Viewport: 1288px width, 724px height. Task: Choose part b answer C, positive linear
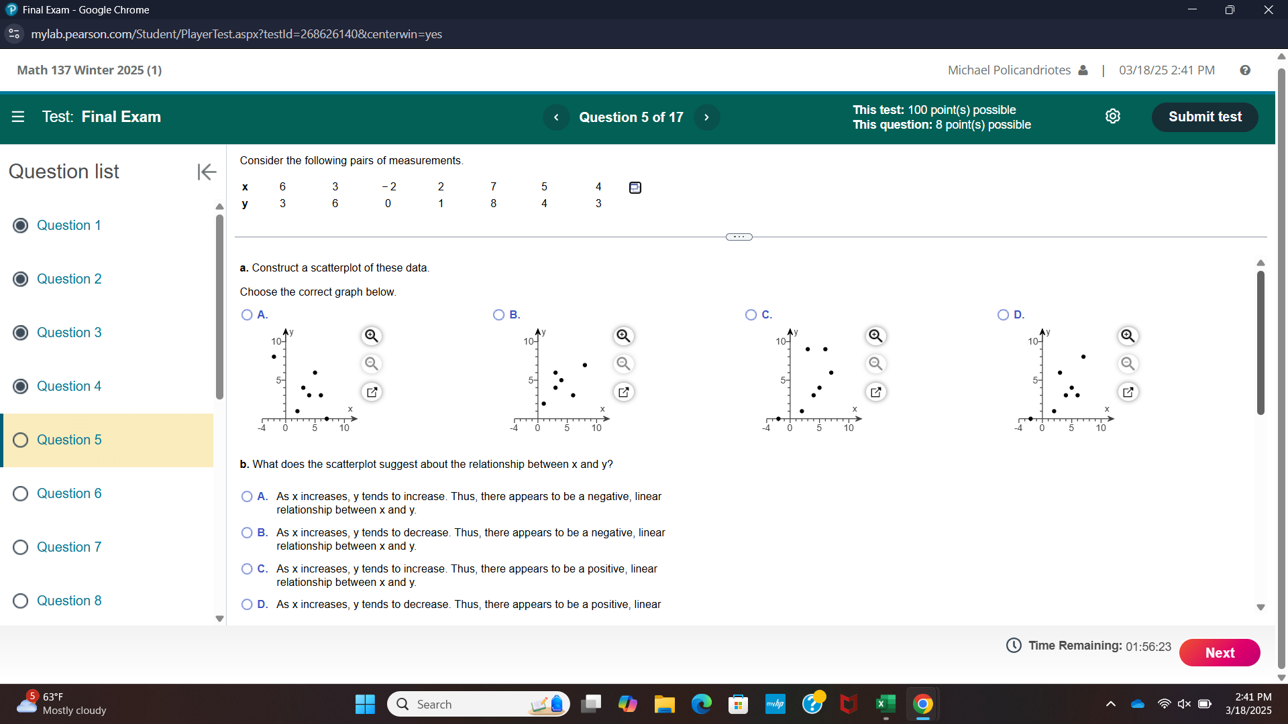[x=247, y=569]
